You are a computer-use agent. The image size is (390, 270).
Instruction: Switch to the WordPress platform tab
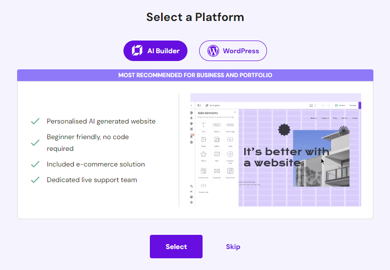pyautogui.click(x=233, y=51)
